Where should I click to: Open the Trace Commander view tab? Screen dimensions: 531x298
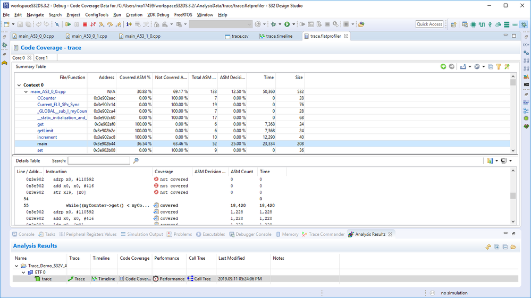[323, 234]
